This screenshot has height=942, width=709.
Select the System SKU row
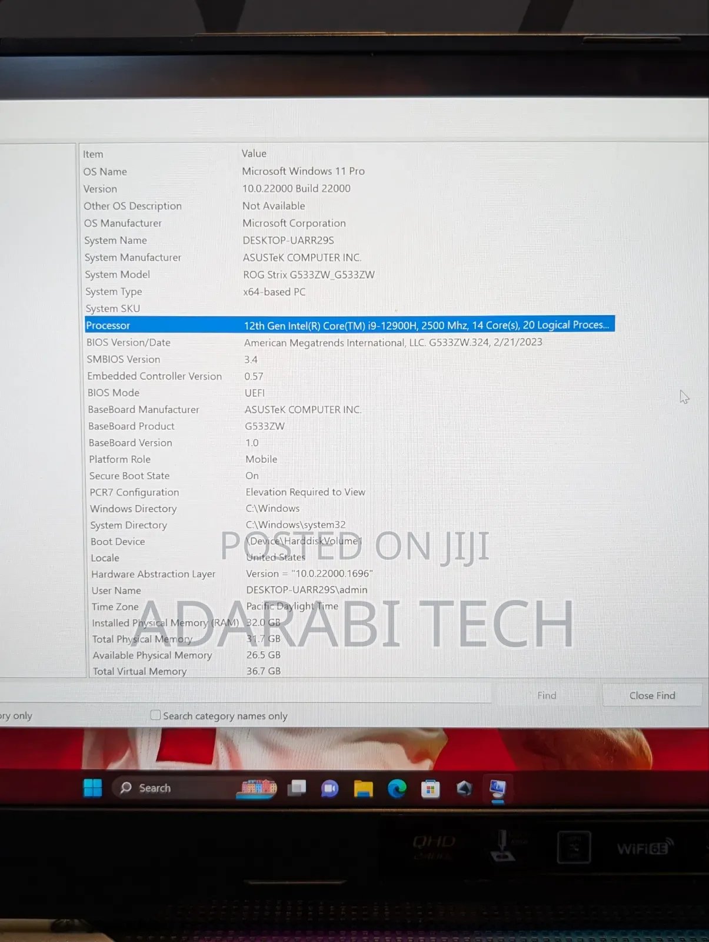pos(349,309)
